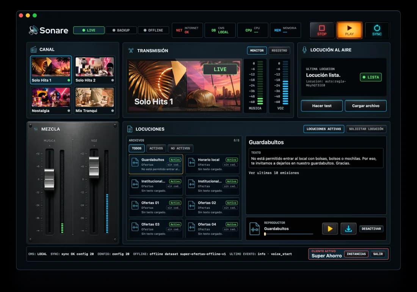The width and height of the screenshot is (417, 292).
Task: Click the Activo badge on Ofertas 04
Action: pyautogui.click(x=231, y=224)
